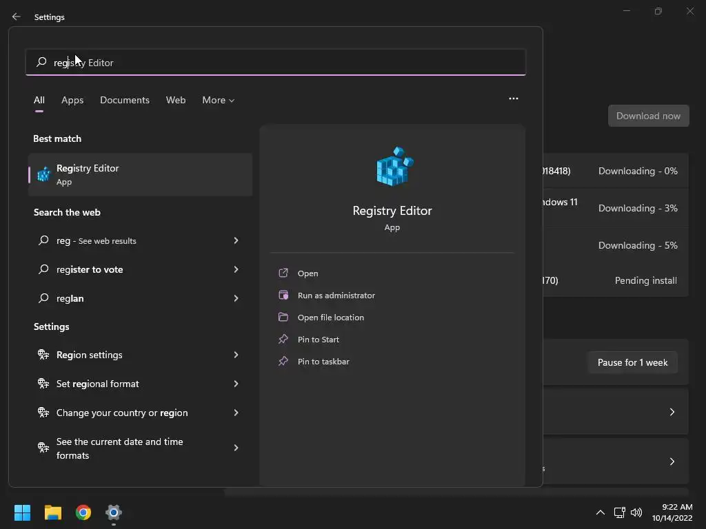This screenshot has height=529, width=706.
Task: Click the 'Registry Editor' title in preview pane
Action: click(392, 211)
